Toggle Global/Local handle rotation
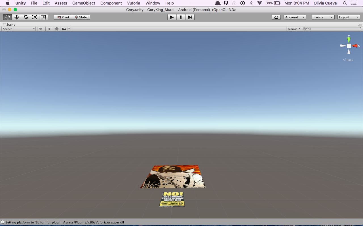 [x=81, y=17]
